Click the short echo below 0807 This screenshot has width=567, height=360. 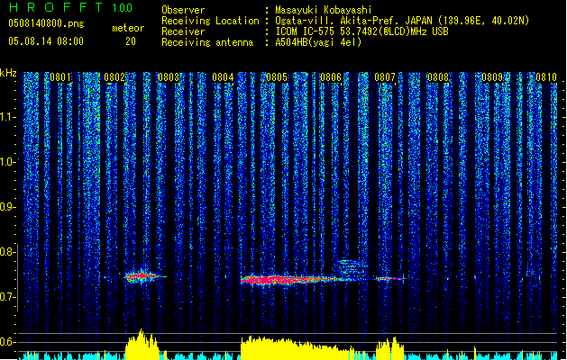[x=389, y=278]
